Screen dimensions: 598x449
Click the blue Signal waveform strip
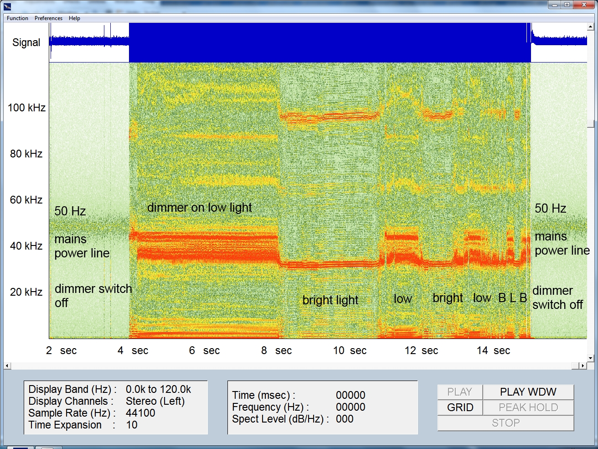click(x=319, y=42)
